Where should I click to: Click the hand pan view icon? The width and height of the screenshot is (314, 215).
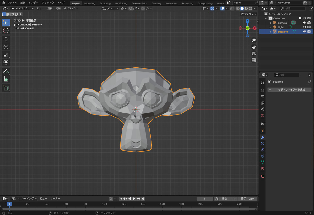(x=254, y=47)
